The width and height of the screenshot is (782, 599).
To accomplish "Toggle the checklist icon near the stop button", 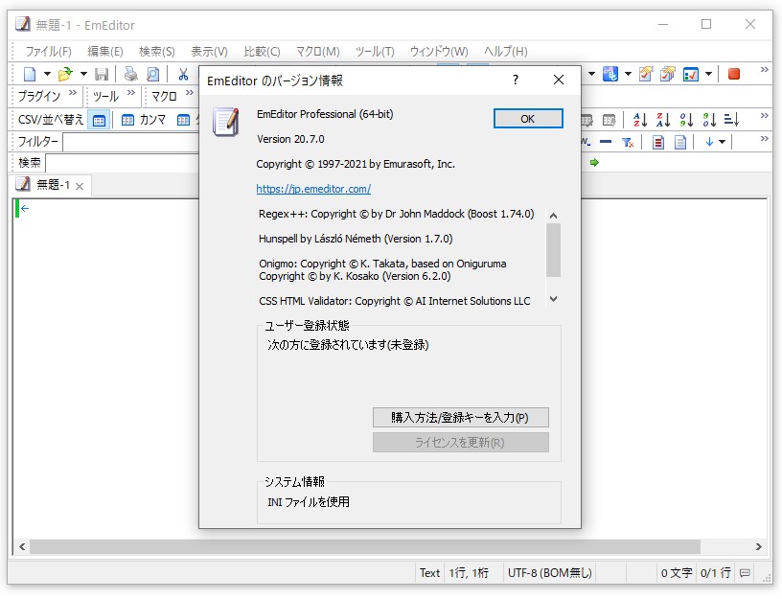I will [690, 74].
